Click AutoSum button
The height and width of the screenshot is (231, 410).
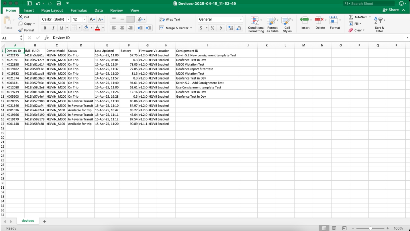pos(358,17)
